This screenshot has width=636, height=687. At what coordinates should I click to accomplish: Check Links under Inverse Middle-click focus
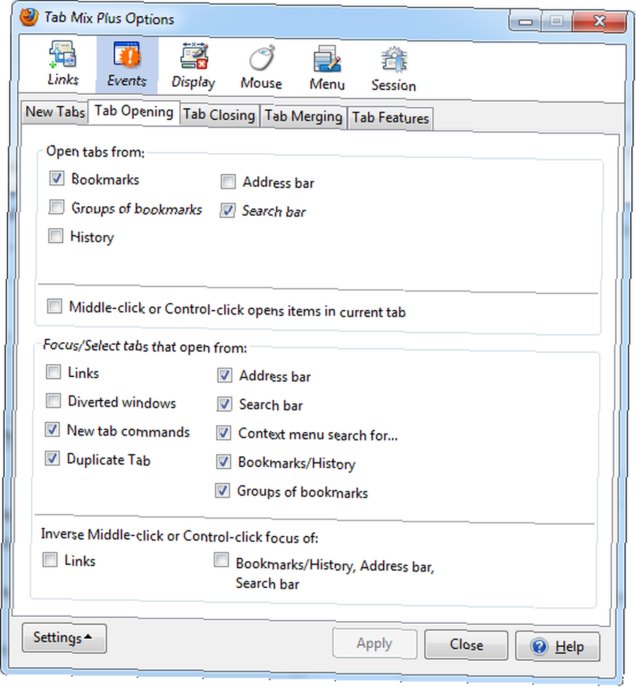[x=50, y=559]
